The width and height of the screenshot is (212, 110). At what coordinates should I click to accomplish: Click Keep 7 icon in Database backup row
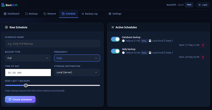point(164,41)
